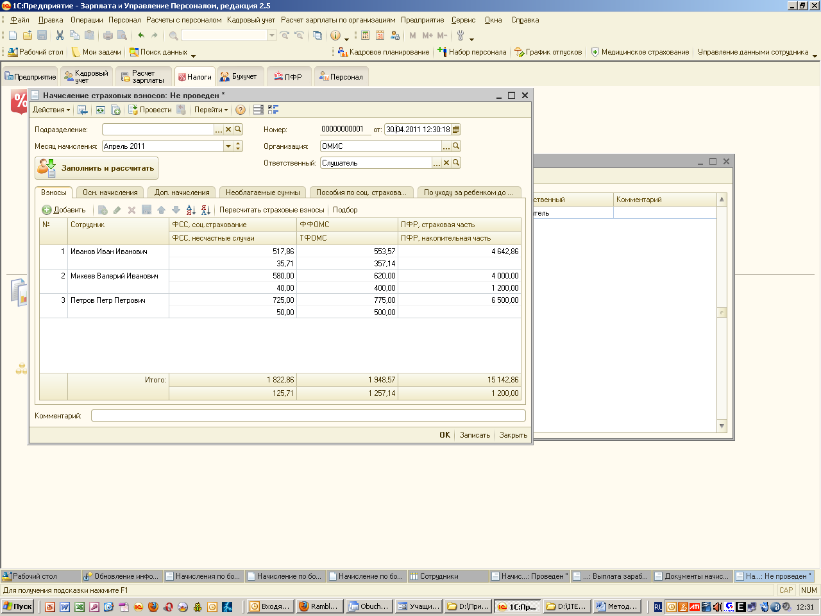821x616 pixels.
Task: Select the Михеев Валерий Иванович row
Action: click(280, 282)
